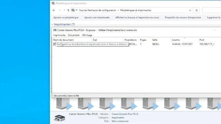Viewport: 221px width, 124px height.
Task: Click the '366 Ko' size cell
Action: click(x=156, y=44)
